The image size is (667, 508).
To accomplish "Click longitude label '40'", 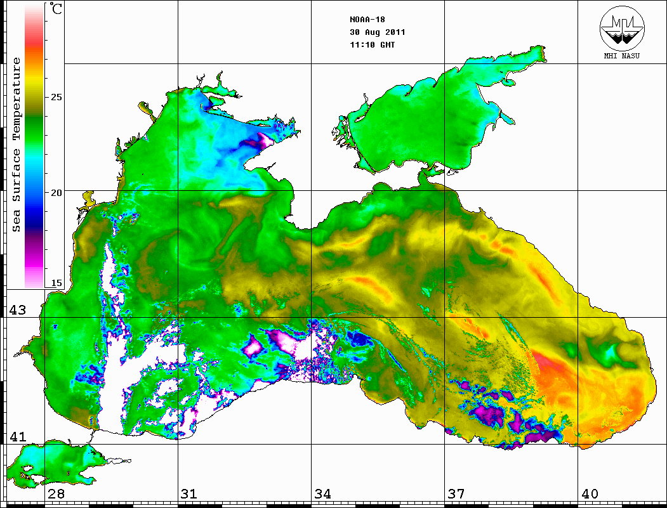I will pos(590,494).
